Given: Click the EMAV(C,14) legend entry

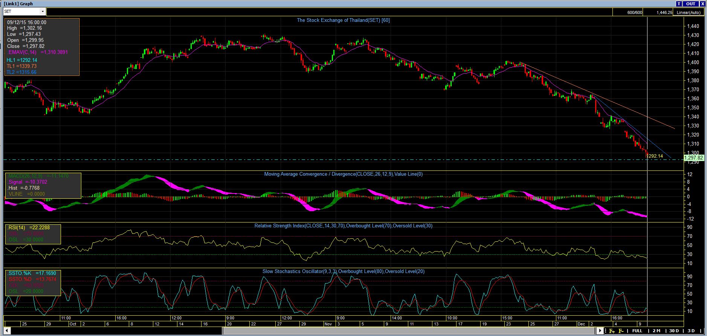Looking at the screenshot, I should pyautogui.click(x=23, y=52).
